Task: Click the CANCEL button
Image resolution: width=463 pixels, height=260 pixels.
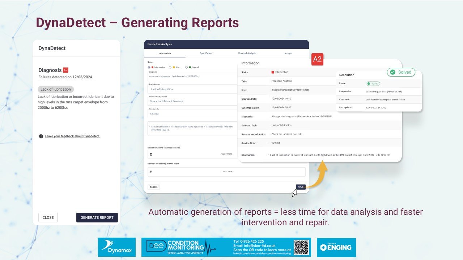Action: (154, 187)
